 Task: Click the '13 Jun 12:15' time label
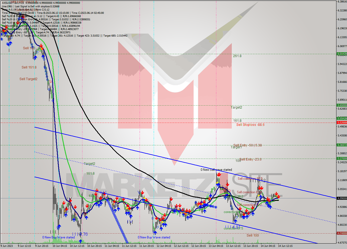click(233, 246)
